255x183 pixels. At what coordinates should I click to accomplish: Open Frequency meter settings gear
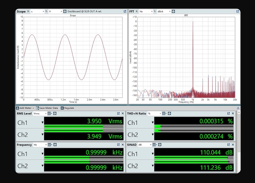click(x=55, y=145)
